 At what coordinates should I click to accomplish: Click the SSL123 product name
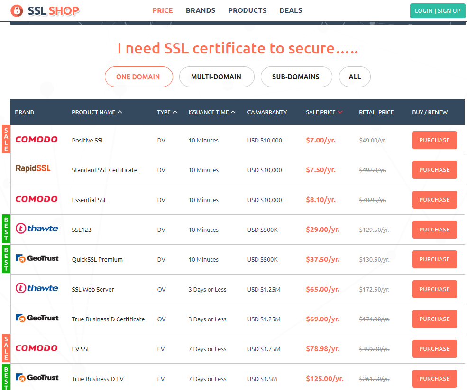point(82,230)
